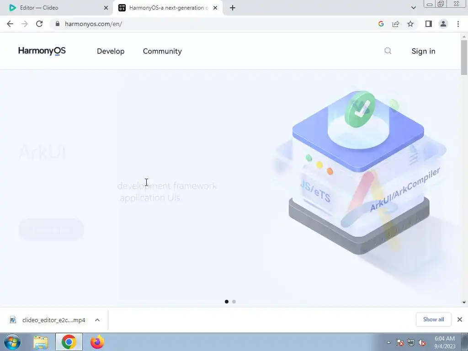Viewport: 468px width, 351px height.
Task: Open the Action Center flag icon
Action: (x=400, y=342)
